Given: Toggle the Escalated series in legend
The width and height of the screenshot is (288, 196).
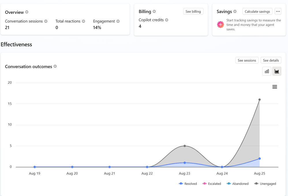Looking at the screenshot, I should click(212, 184).
